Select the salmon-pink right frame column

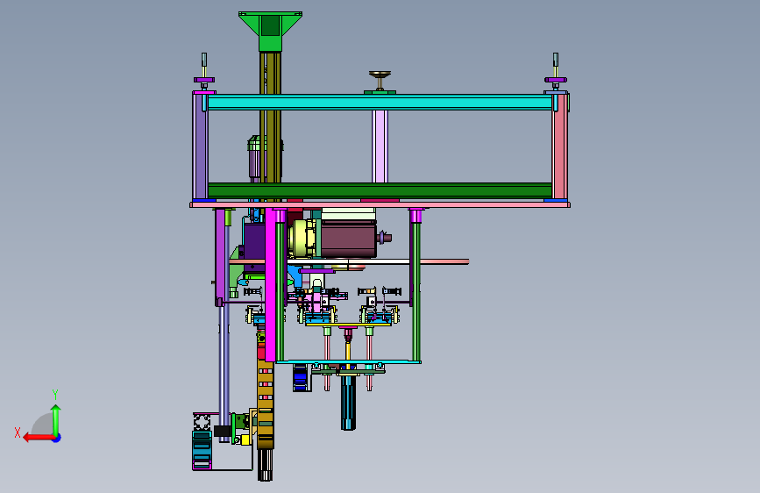(560, 146)
